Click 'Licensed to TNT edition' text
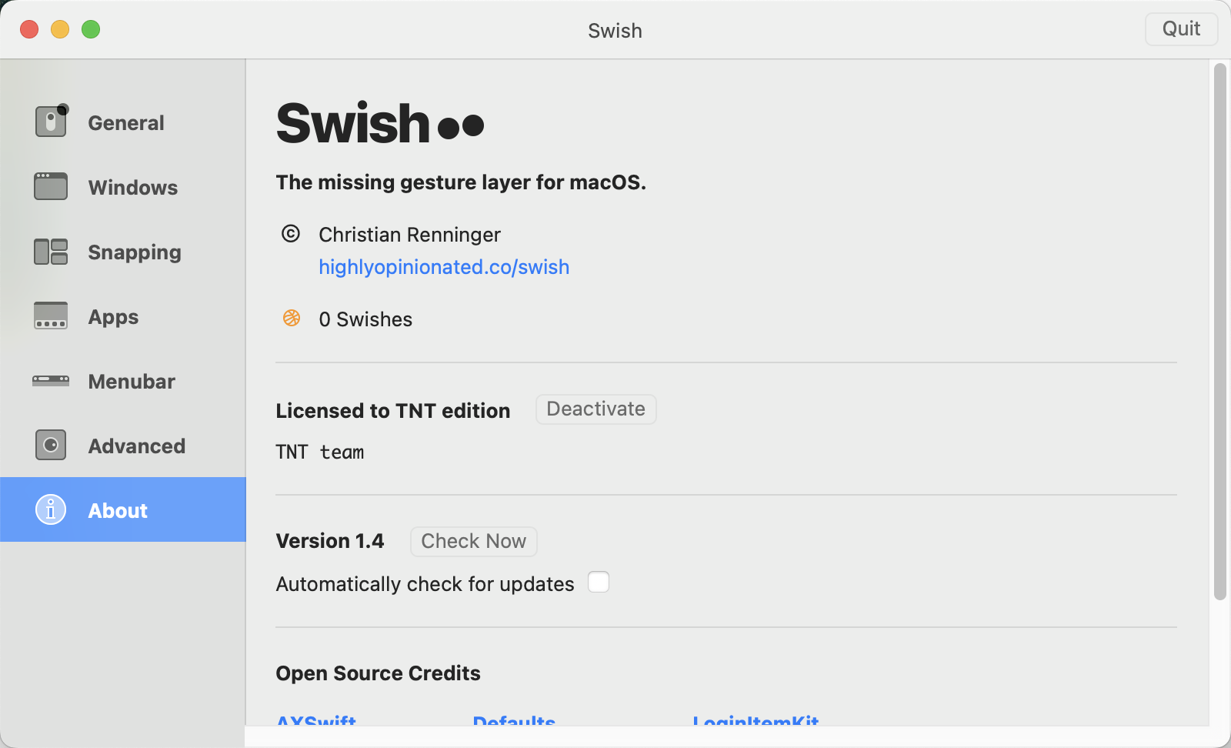1231x748 pixels. coord(393,411)
